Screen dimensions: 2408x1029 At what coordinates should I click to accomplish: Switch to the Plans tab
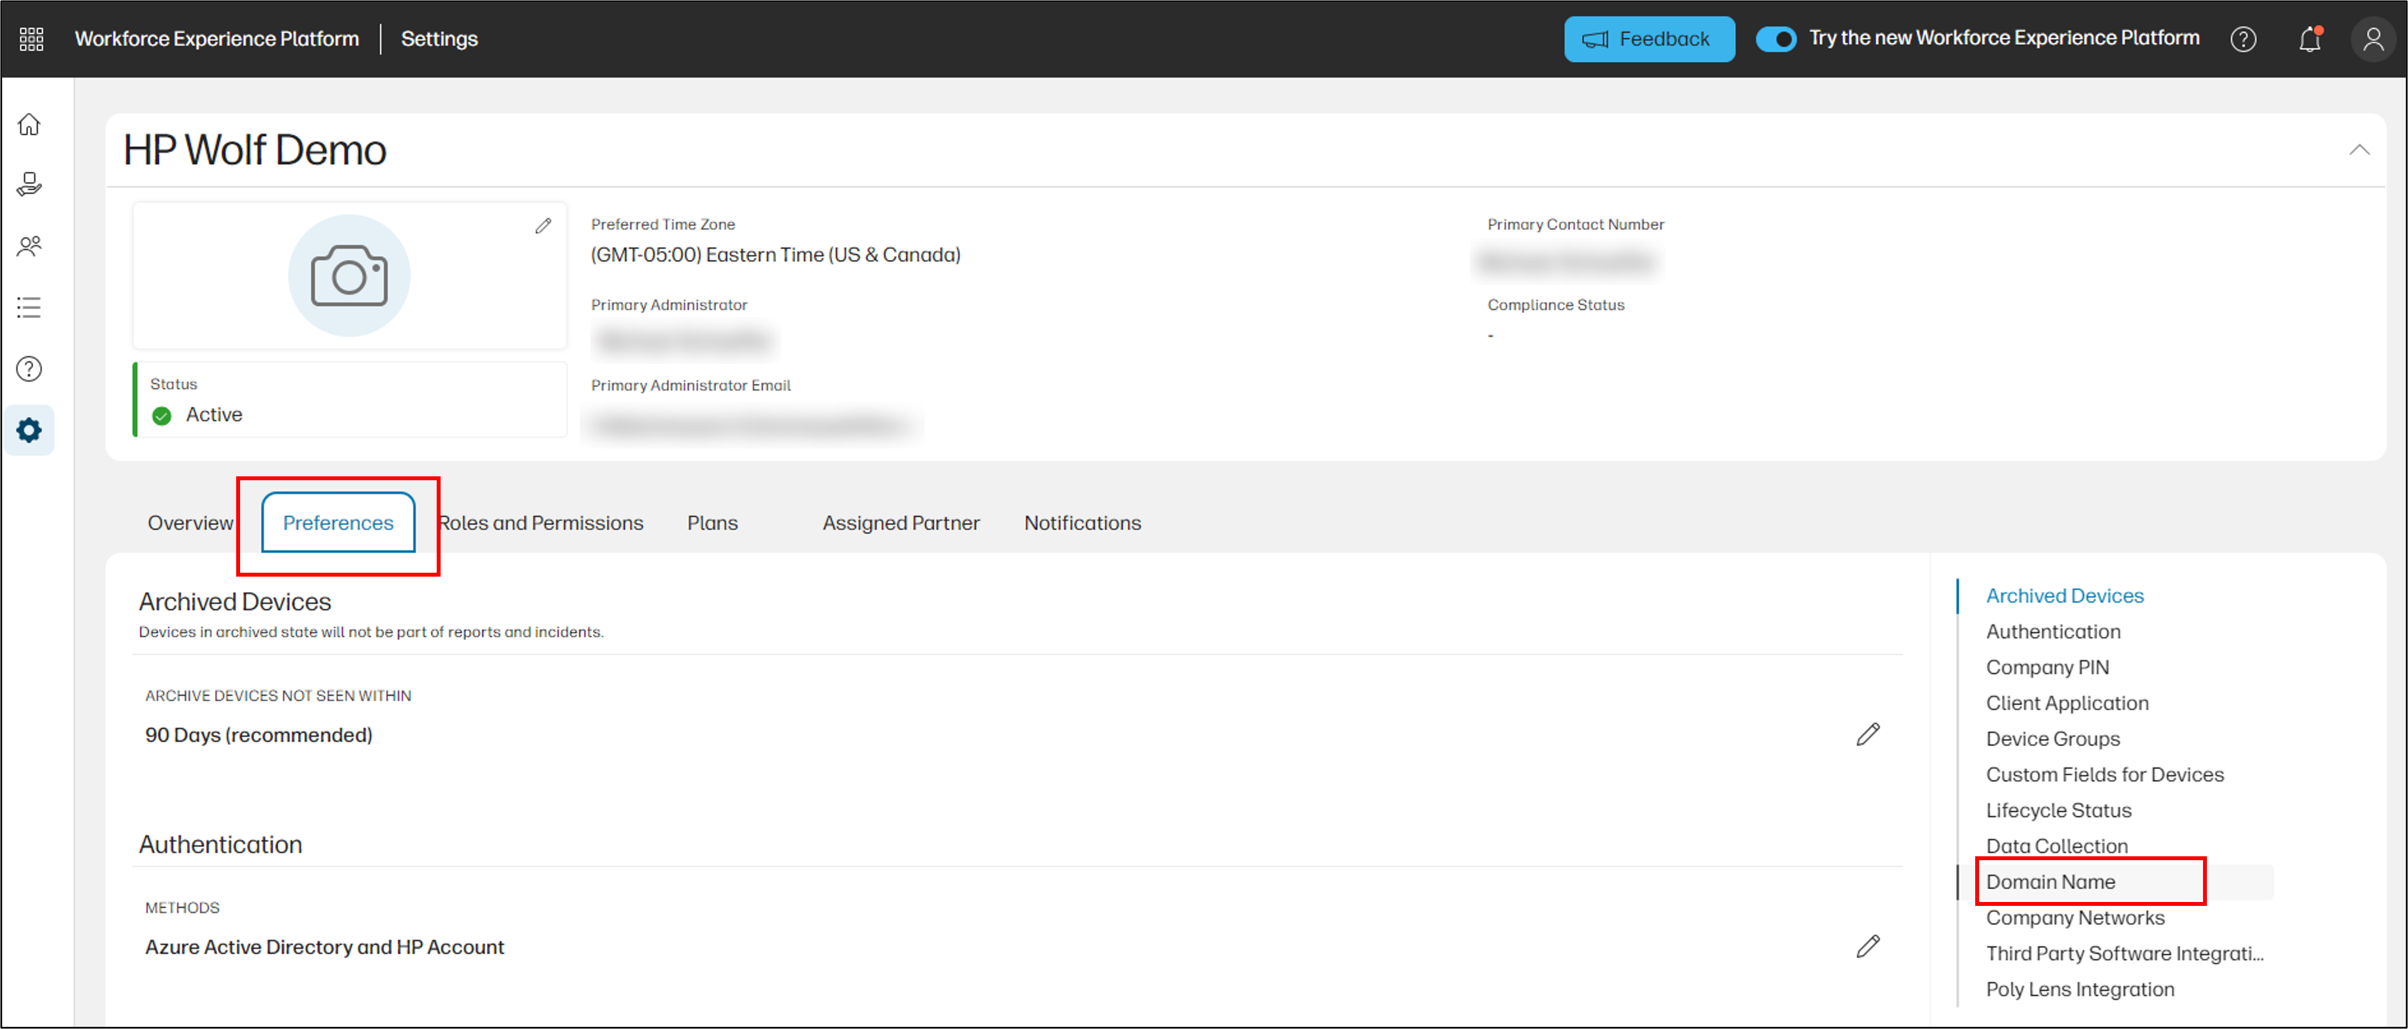click(x=712, y=523)
